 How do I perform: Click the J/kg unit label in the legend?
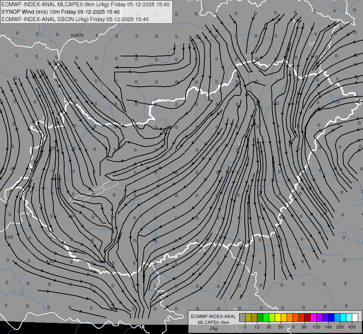(214, 328)
